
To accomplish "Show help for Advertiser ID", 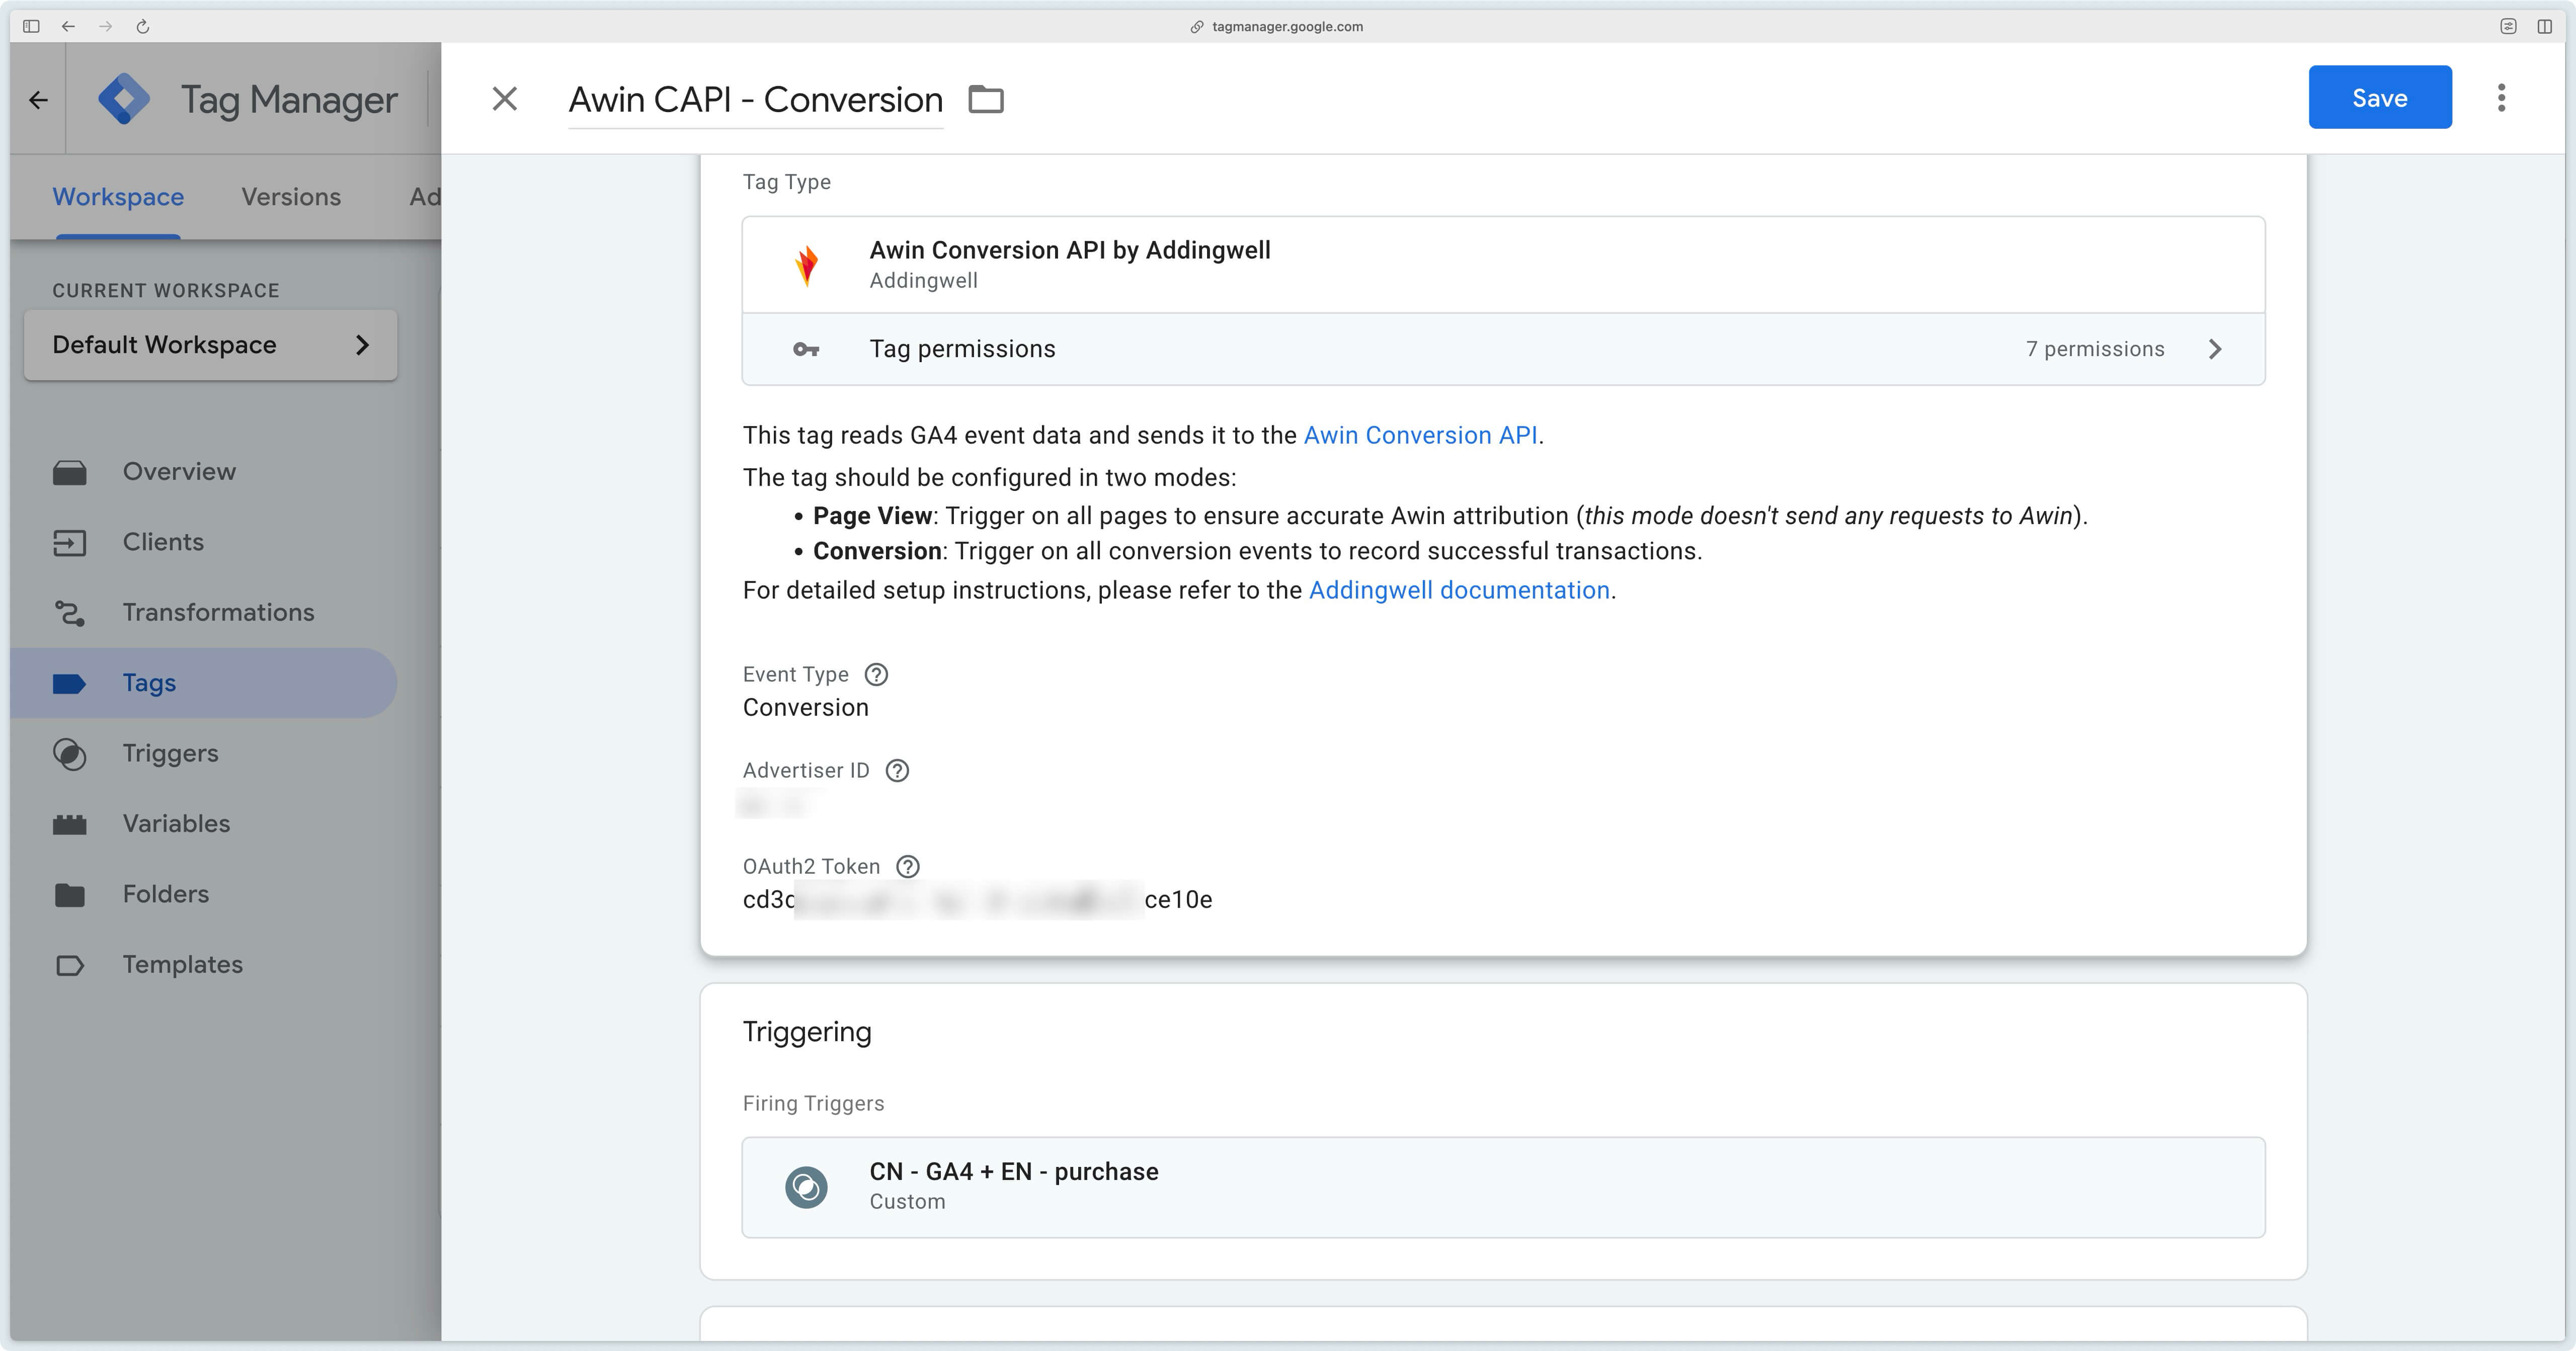I will pos(897,771).
